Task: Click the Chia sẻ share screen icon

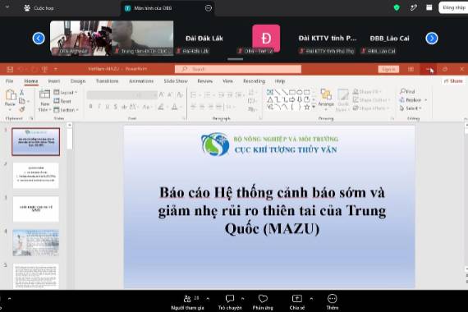Action: click(x=296, y=299)
